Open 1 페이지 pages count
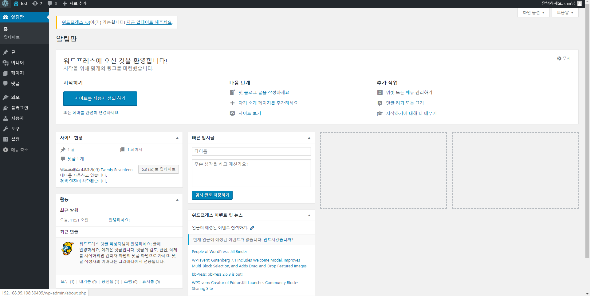 coord(135,150)
